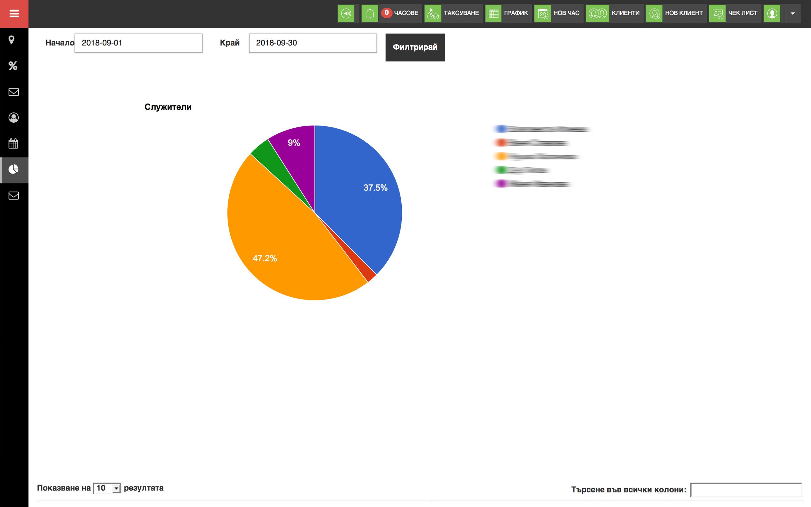Open ГРАФИК schedule in the top bar
811x507 pixels.
[508, 13]
